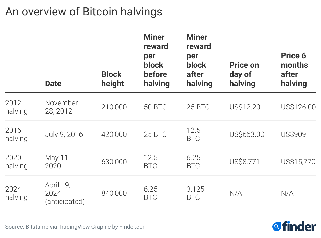Click Miner reward per block before halving header
Screen dimensions: 321x238
pos(157,60)
